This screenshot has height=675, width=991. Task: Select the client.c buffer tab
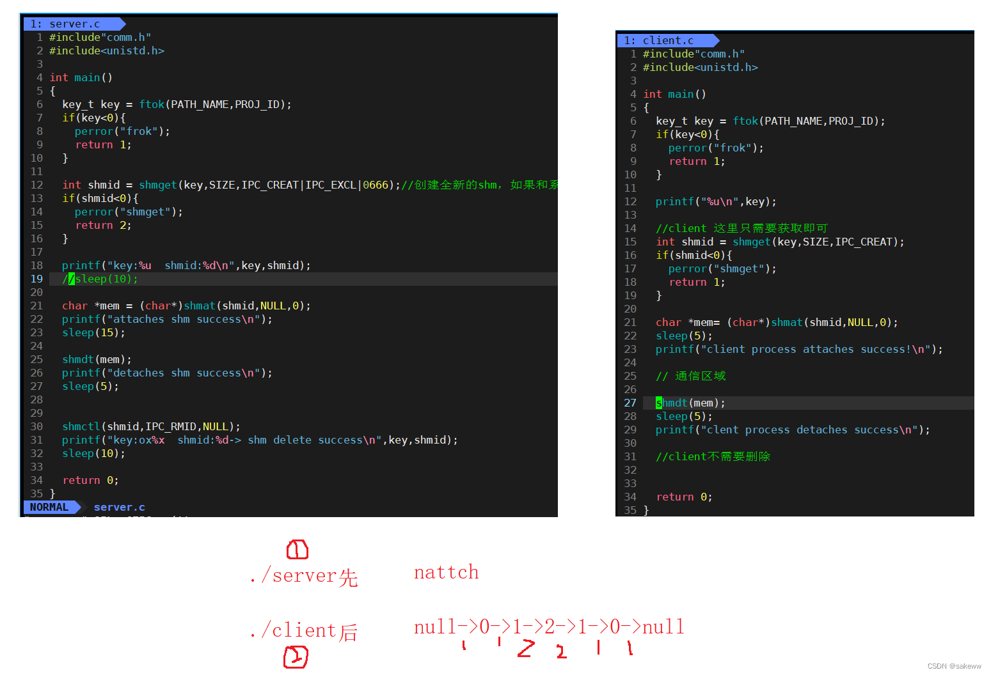pos(668,40)
